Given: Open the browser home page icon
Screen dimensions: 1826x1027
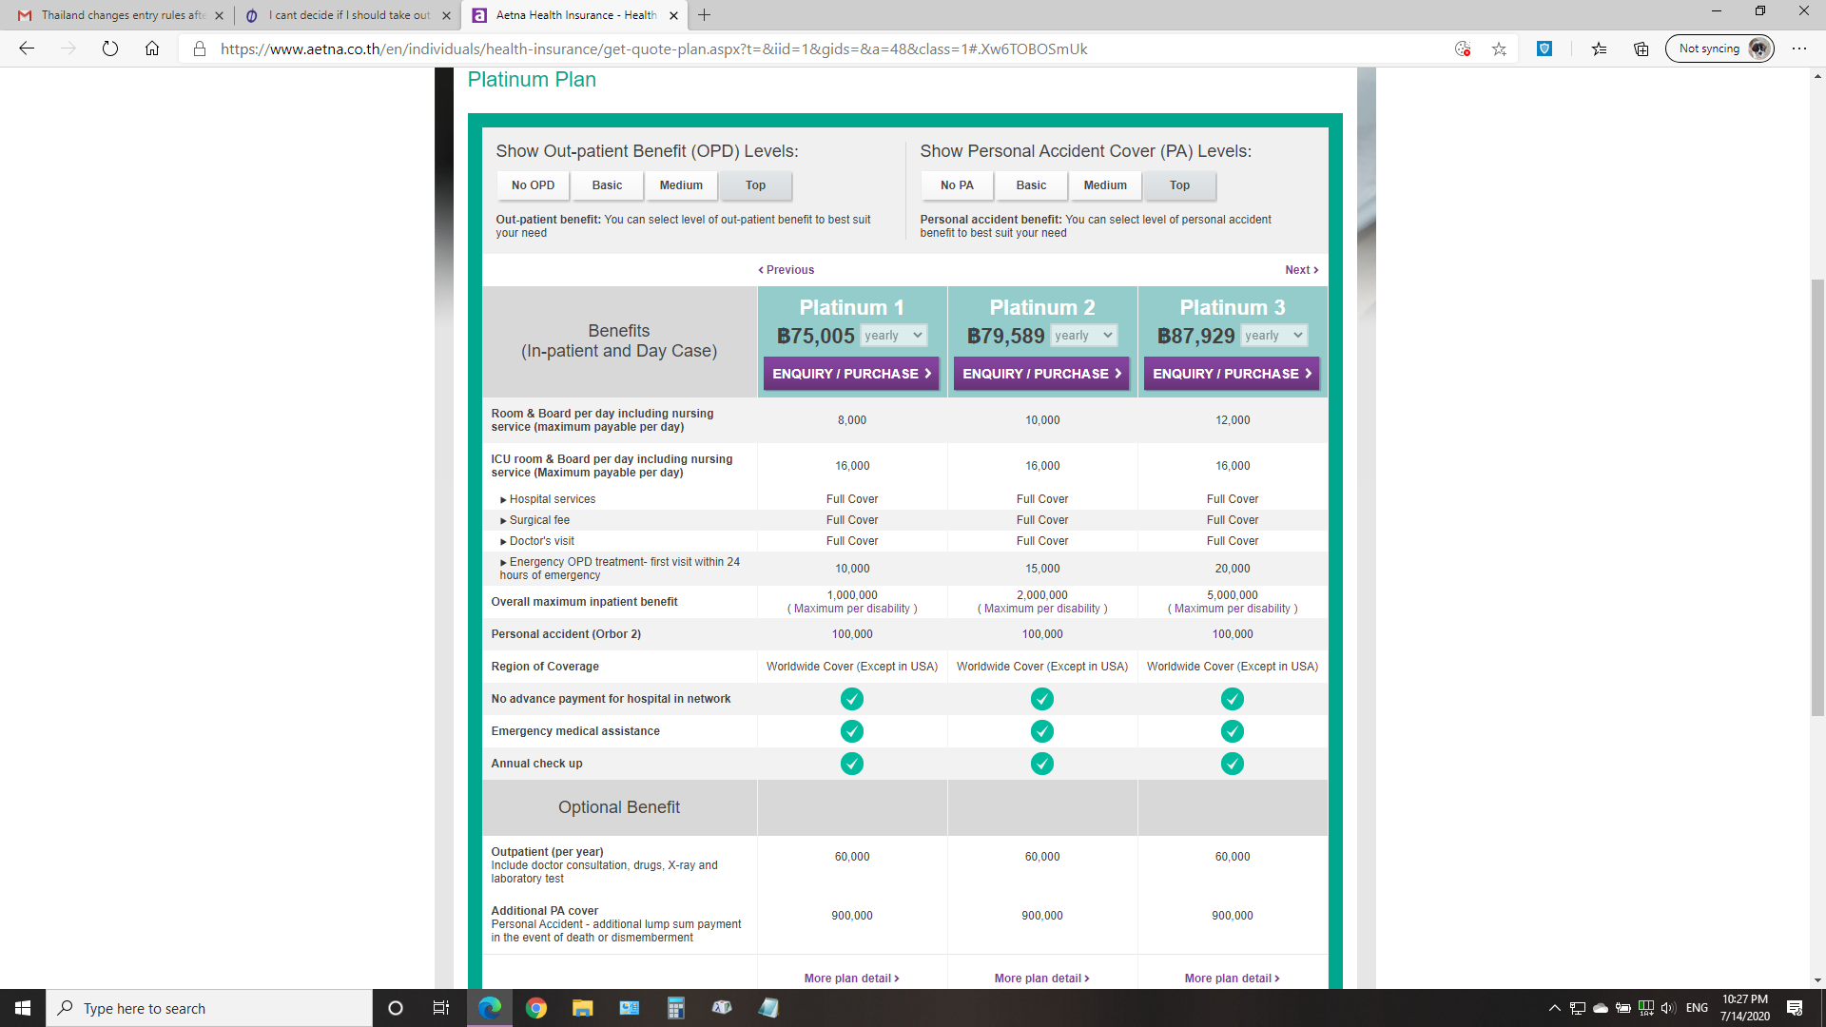Looking at the screenshot, I should 152,48.
